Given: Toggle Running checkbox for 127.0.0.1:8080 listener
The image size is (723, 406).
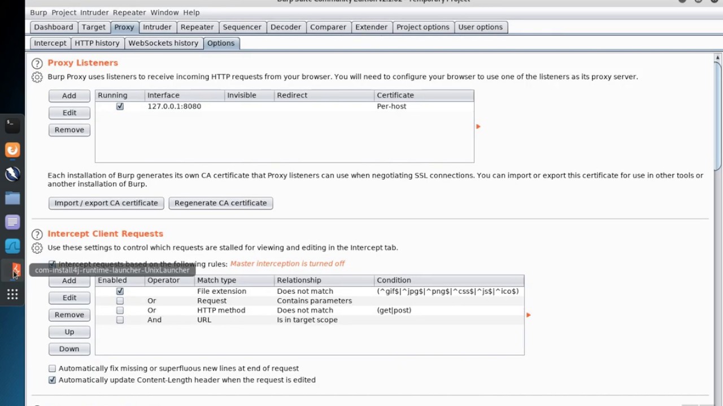Looking at the screenshot, I should click(120, 106).
